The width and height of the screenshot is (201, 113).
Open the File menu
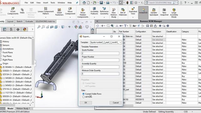click(x=26, y=3)
